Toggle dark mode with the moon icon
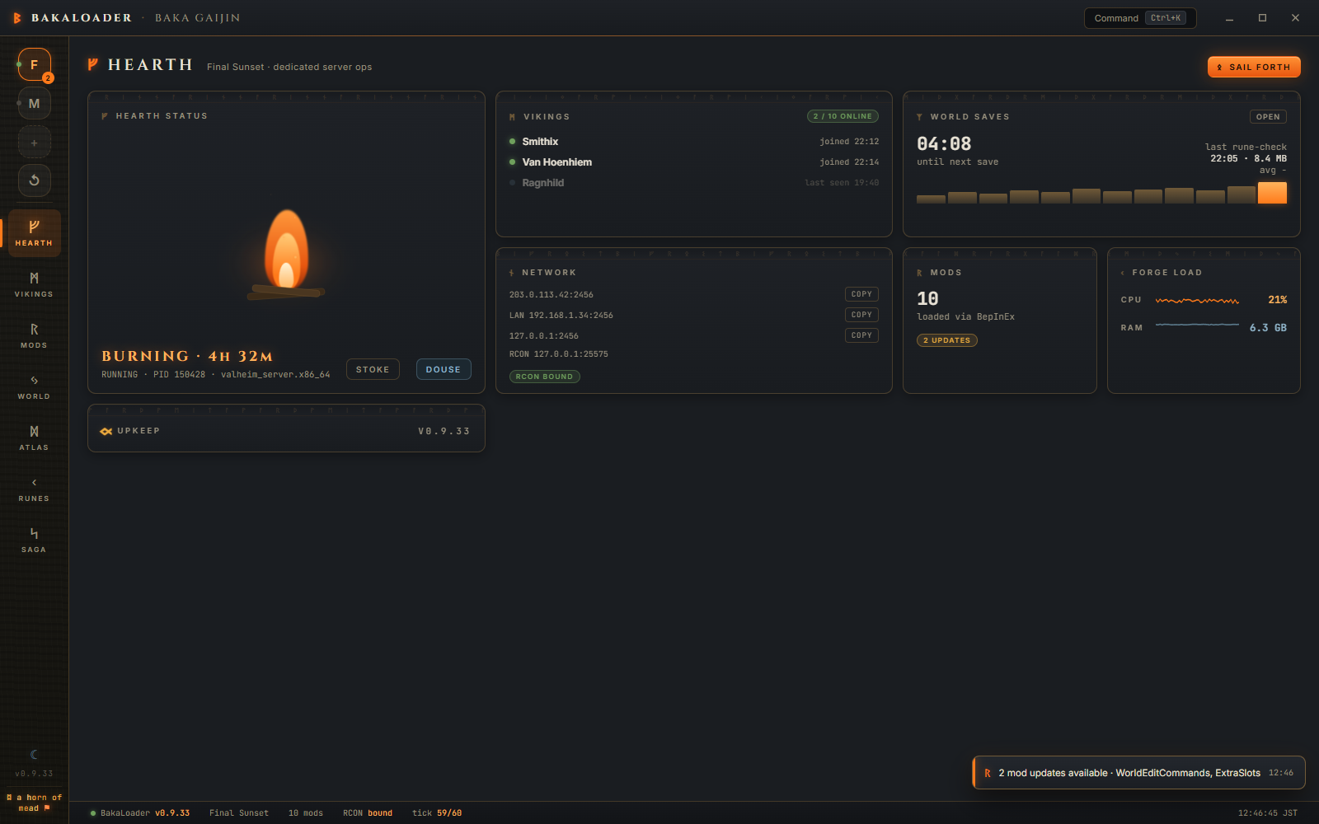Viewport: 1319px width, 824px height. point(34,754)
